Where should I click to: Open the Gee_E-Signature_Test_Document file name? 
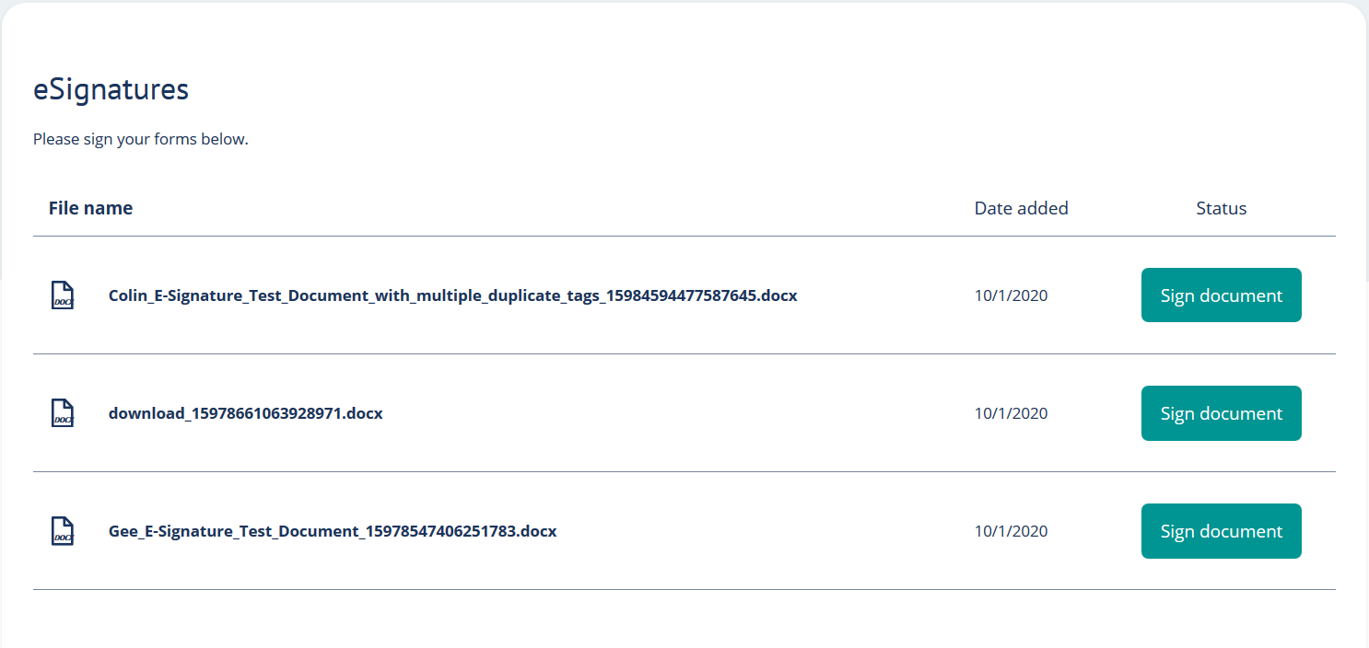(x=333, y=531)
